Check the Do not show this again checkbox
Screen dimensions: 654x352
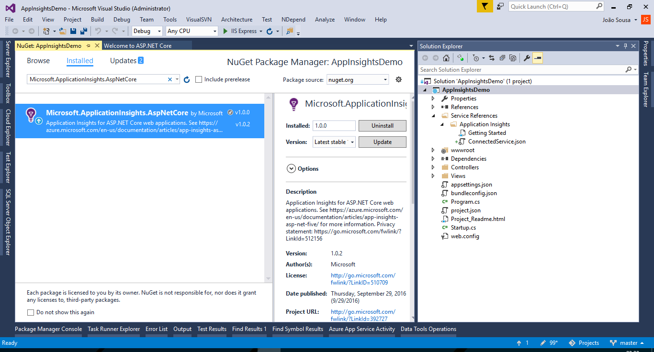tap(31, 312)
